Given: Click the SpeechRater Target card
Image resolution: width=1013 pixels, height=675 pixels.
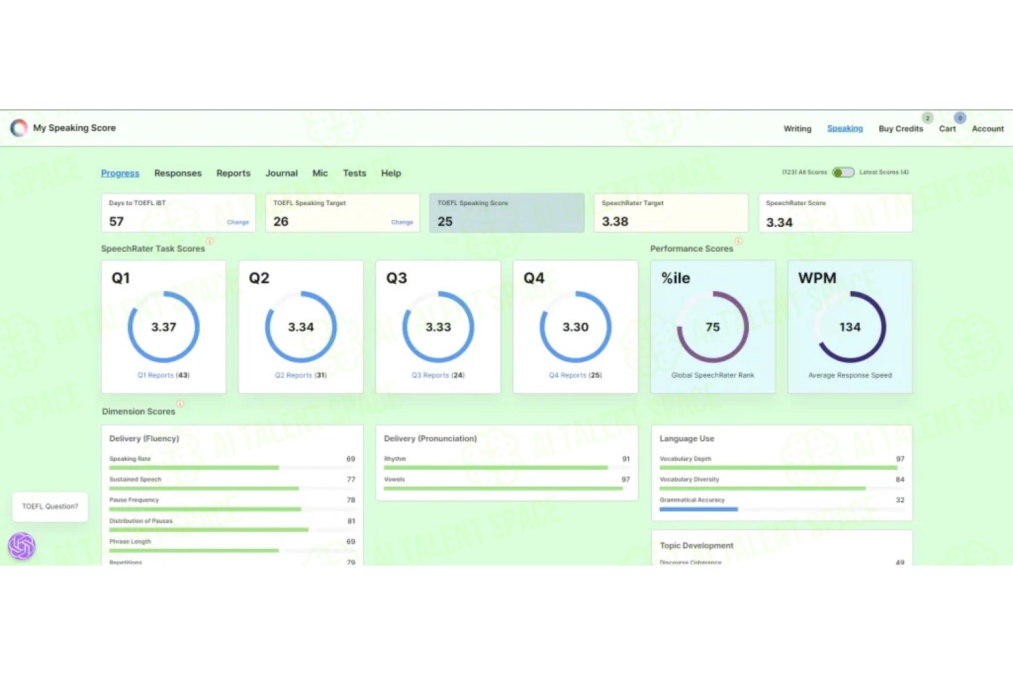Looking at the screenshot, I should (x=671, y=213).
